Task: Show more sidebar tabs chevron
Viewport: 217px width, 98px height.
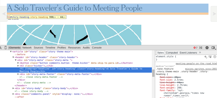Action: [x=200, y=53]
